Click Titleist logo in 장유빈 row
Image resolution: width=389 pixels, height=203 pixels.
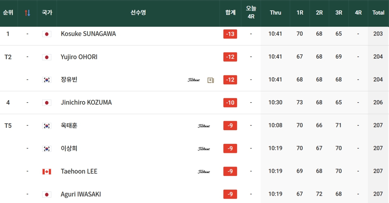(194, 80)
